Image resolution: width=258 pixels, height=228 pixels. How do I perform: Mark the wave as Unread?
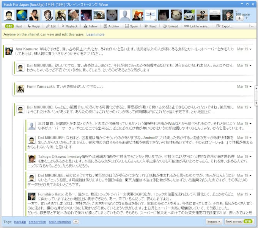(x=170, y=26)
